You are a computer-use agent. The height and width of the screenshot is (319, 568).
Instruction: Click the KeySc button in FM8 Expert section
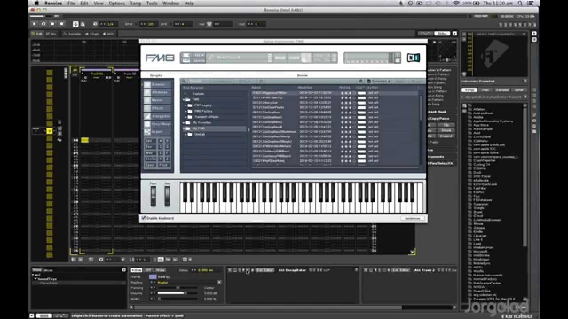coord(150,159)
